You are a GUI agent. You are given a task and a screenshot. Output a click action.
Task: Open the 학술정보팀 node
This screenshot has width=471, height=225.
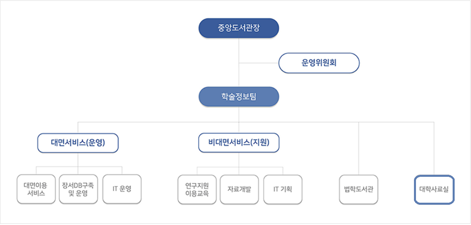click(x=239, y=97)
